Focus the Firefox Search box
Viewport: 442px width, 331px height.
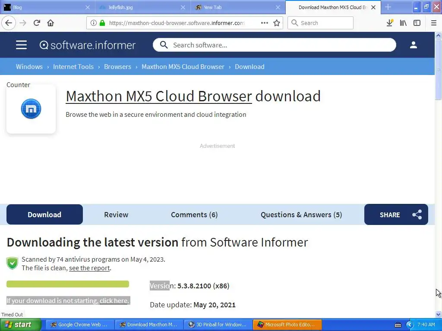[320, 23]
